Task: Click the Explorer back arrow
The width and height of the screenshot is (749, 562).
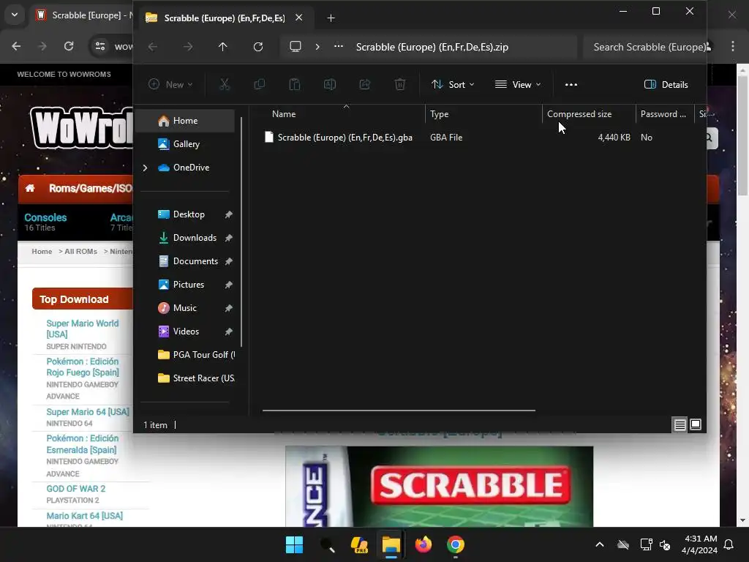Action: coord(153,47)
